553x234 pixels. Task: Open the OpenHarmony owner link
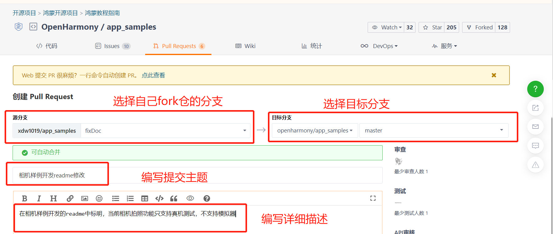pos(70,27)
